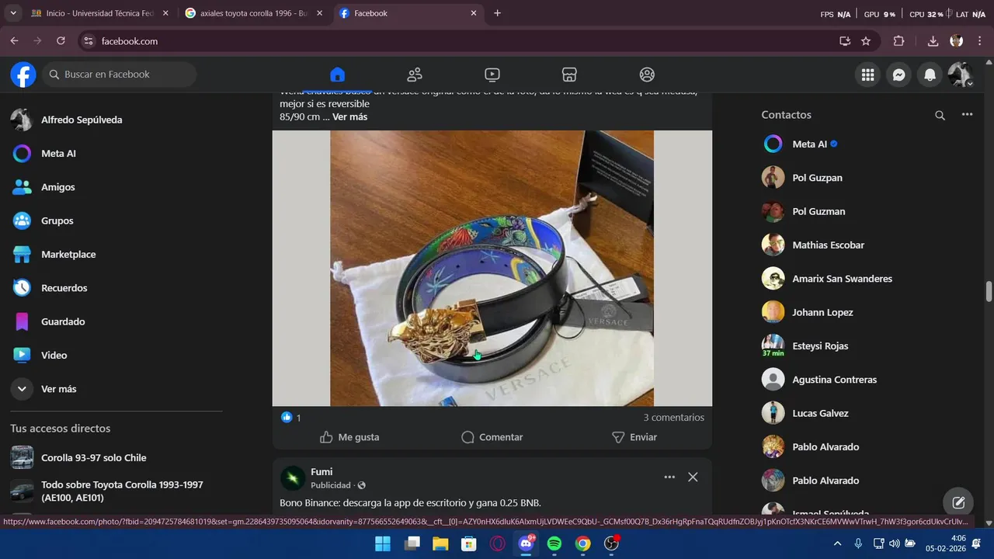Click the Facebook logo
This screenshot has width=994, height=559.
point(23,75)
